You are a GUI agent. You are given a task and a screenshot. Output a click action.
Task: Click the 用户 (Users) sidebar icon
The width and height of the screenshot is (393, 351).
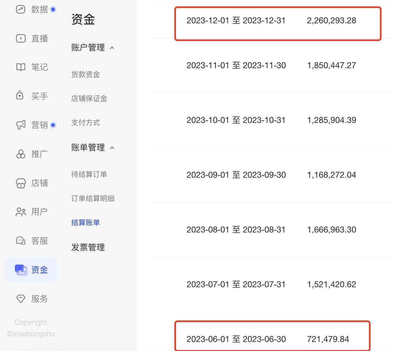click(x=20, y=211)
